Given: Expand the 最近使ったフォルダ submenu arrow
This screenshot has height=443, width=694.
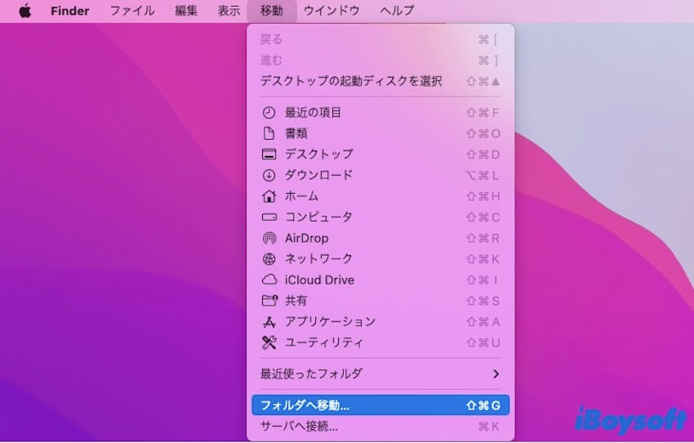Looking at the screenshot, I should 496,374.
